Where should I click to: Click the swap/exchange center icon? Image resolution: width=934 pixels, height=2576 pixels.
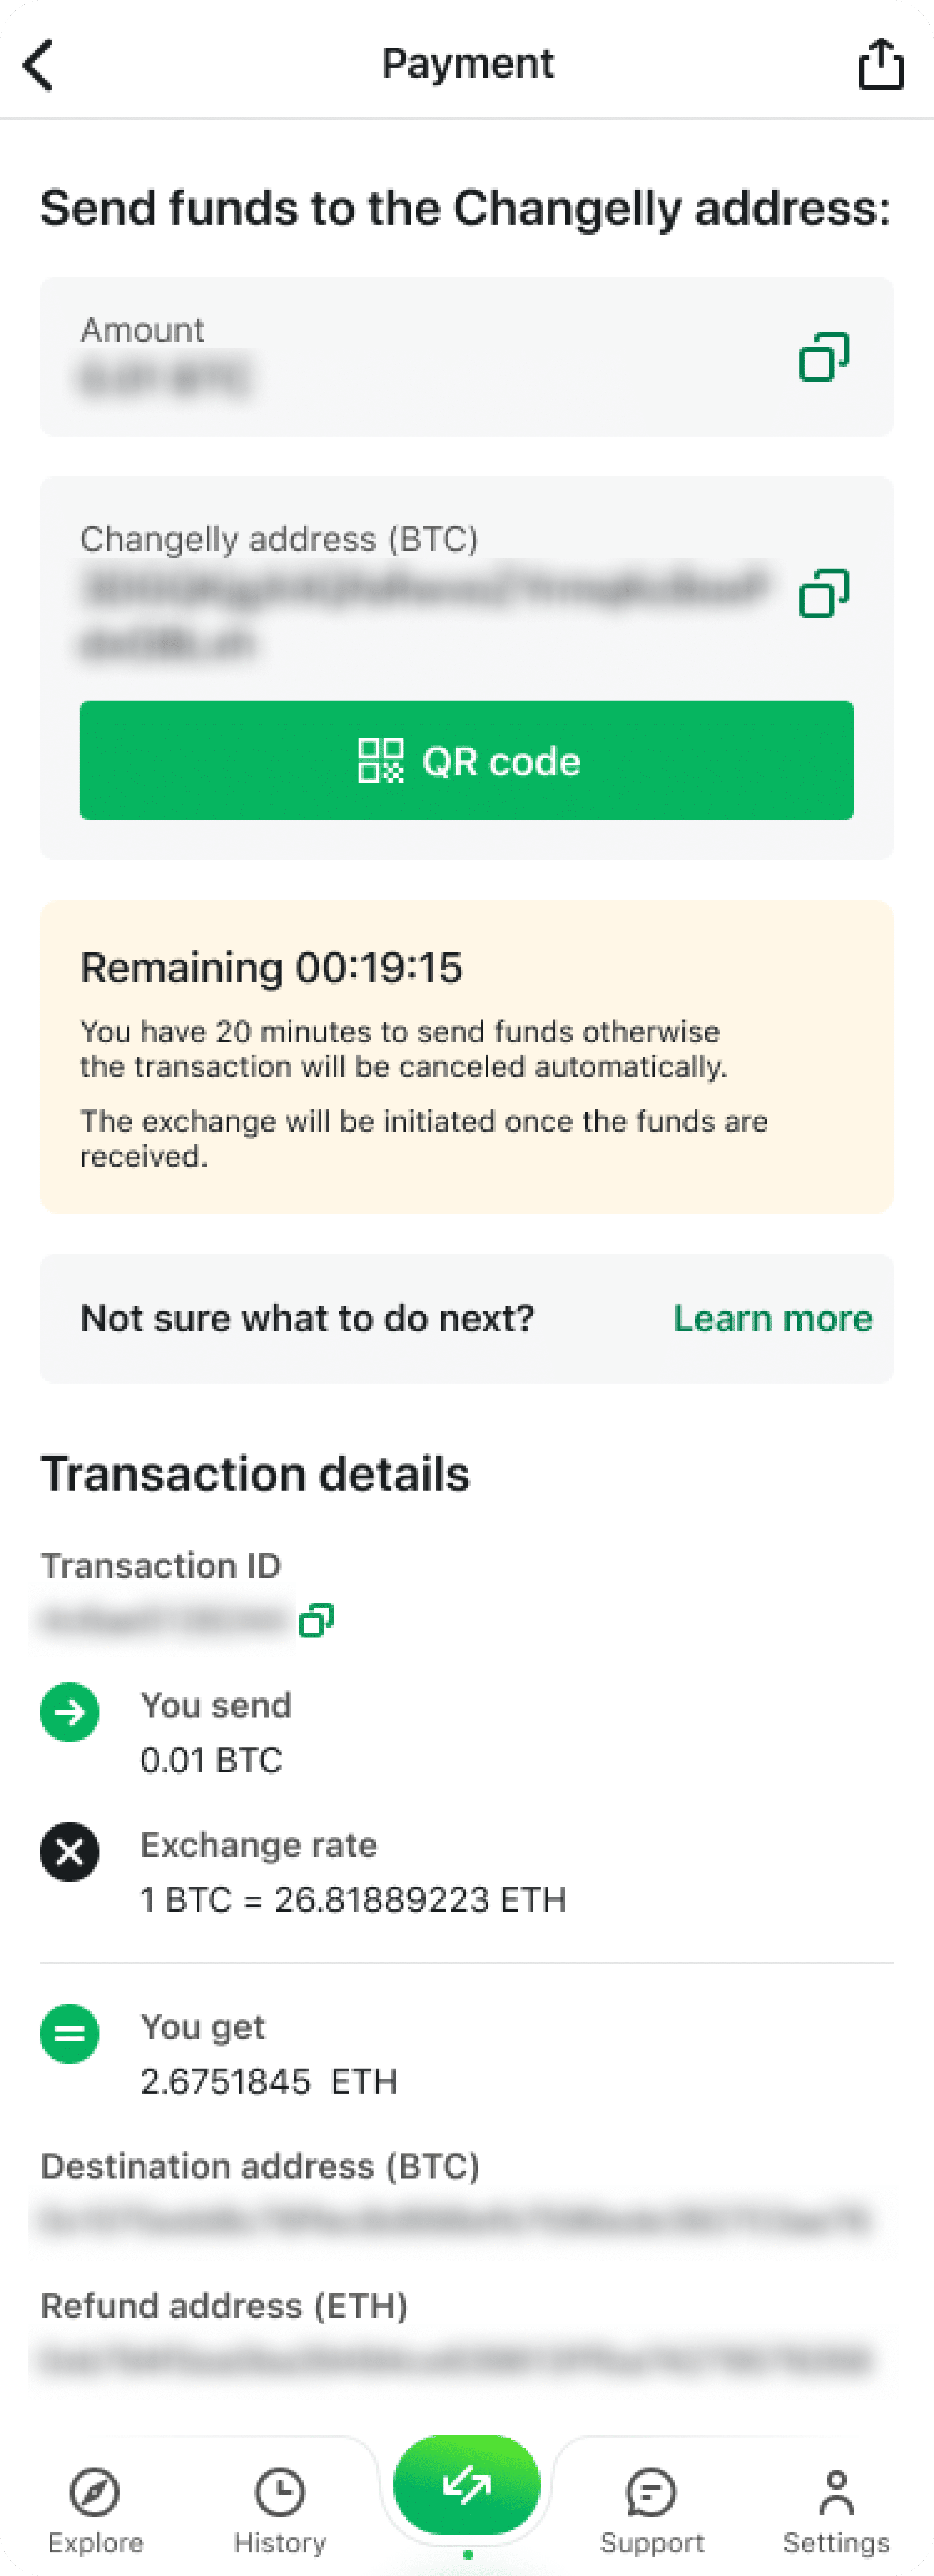(x=466, y=2481)
